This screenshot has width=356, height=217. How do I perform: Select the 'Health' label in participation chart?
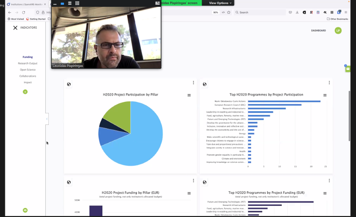point(242,151)
